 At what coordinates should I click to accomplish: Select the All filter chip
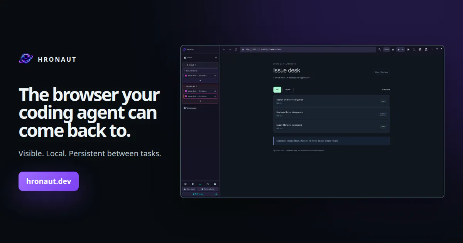tap(277, 89)
